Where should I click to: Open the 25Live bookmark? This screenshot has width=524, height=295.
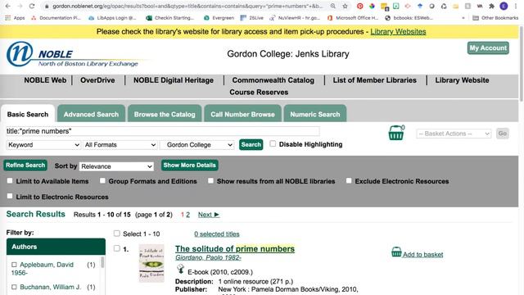[252, 18]
